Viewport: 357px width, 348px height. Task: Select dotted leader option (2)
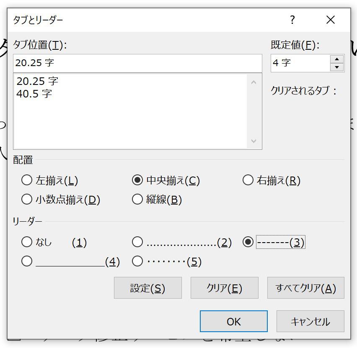tap(137, 242)
